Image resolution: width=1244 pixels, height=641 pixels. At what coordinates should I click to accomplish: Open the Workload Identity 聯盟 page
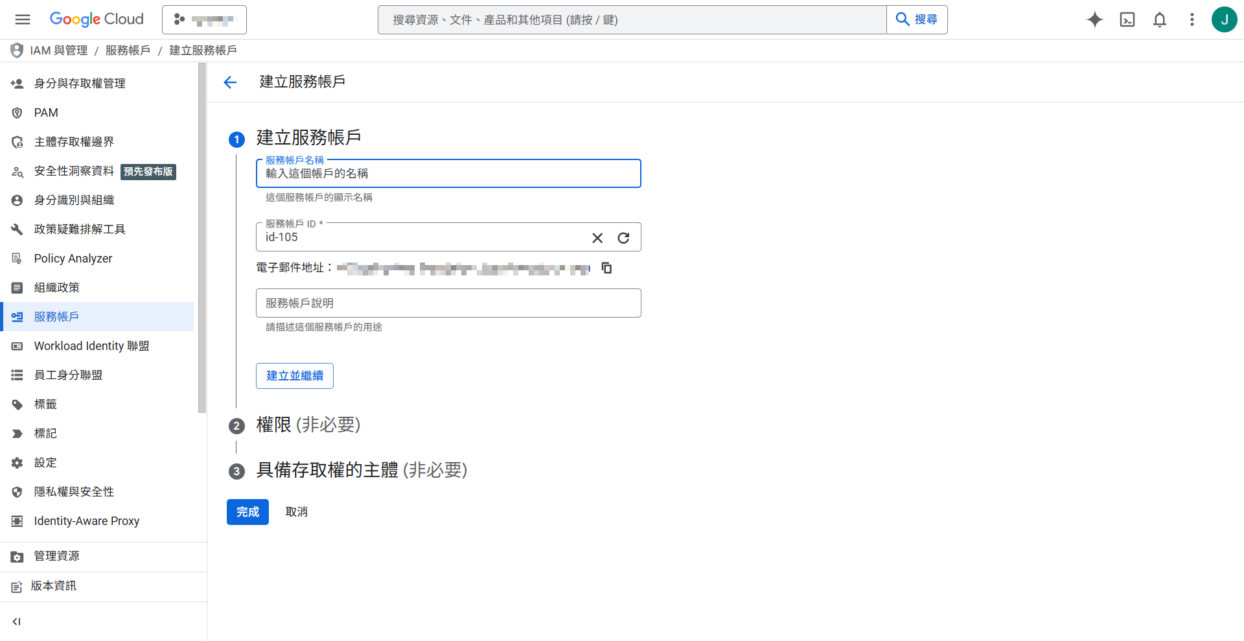tap(90, 345)
